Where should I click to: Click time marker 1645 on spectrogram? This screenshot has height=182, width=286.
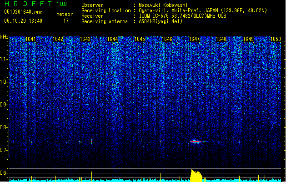click(x=140, y=39)
